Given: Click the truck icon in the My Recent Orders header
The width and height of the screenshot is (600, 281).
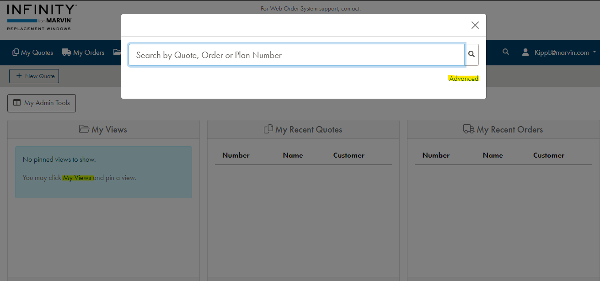Looking at the screenshot, I should click(x=469, y=129).
